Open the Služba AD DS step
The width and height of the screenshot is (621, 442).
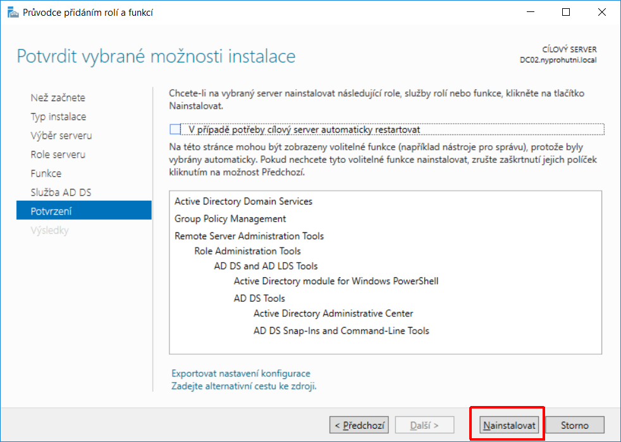[61, 193]
